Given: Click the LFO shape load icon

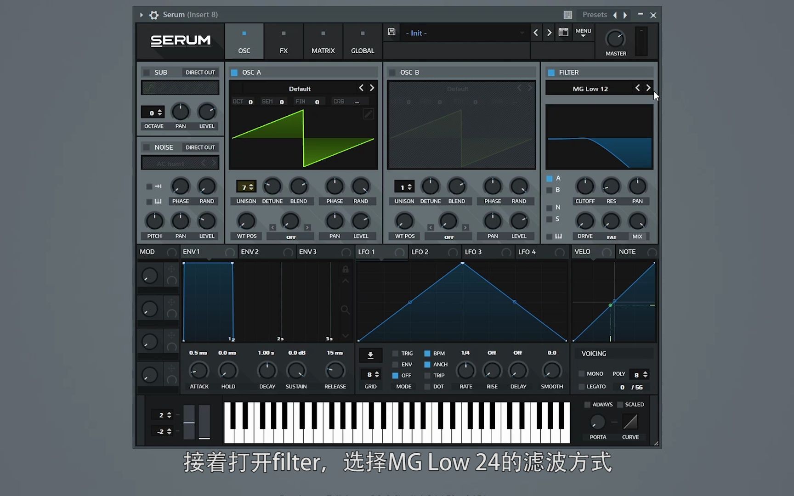Looking at the screenshot, I should point(370,355).
